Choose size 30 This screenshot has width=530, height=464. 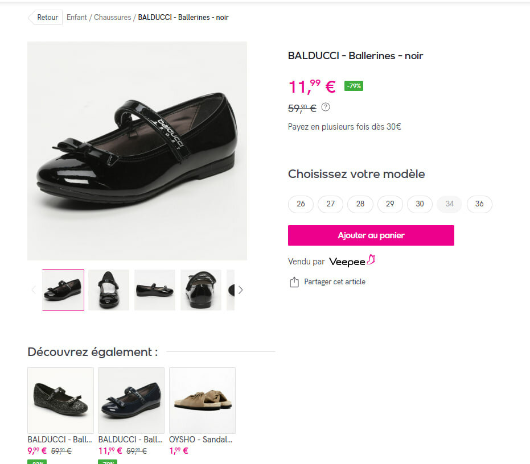(420, 204)
